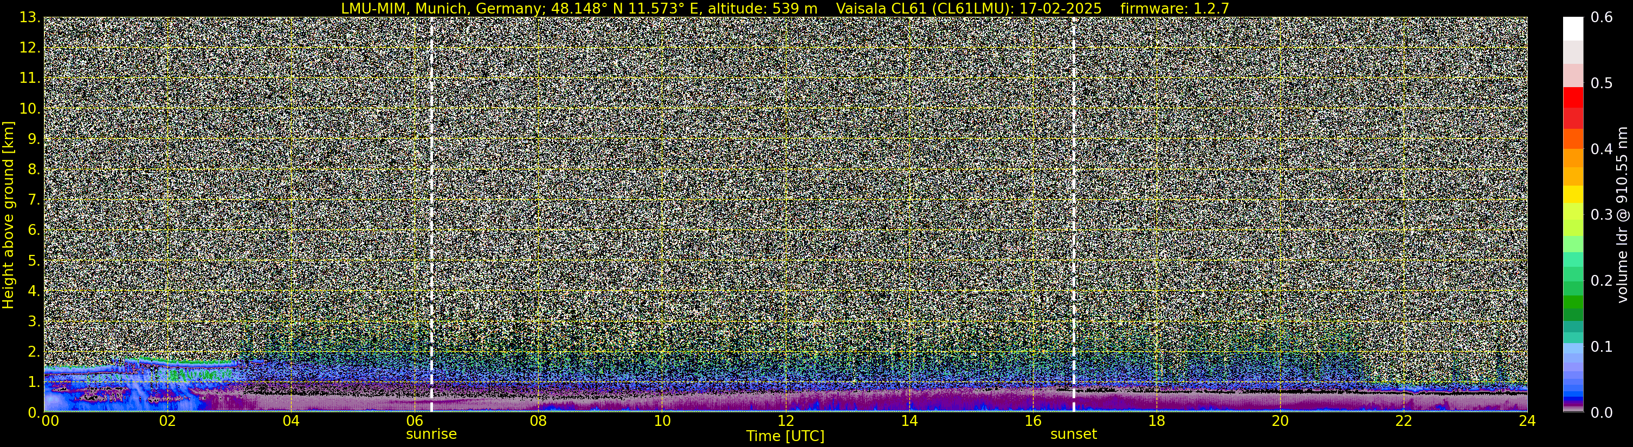Click the time axis tick label '10'
The image size is (1633, 447).
tap(662, 421)
